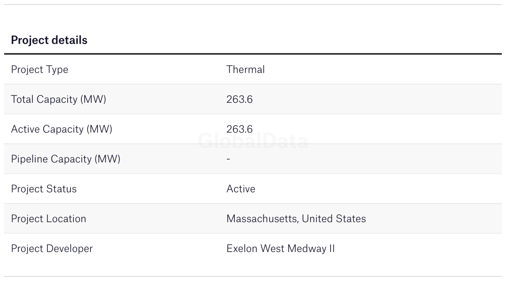
Task: Select the "Active Capacity (MW)" label
Action: 61,129
